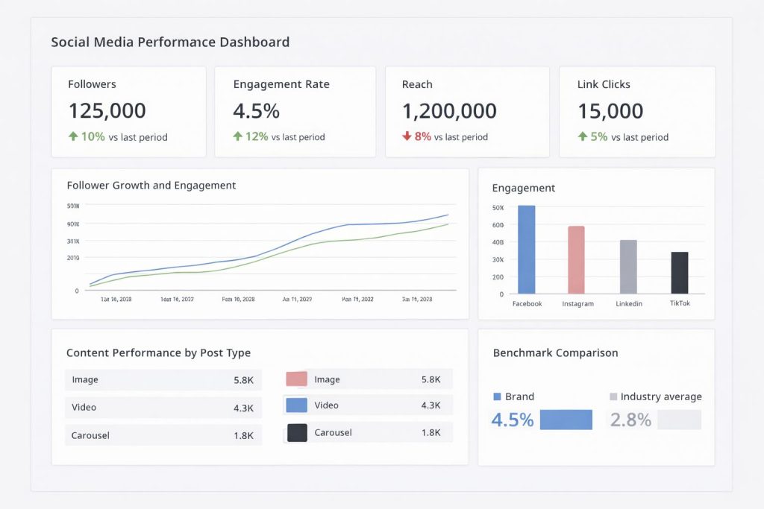Click the Link Clicks card title
Screen dimensions: 764x509
[x=604, y=84]
